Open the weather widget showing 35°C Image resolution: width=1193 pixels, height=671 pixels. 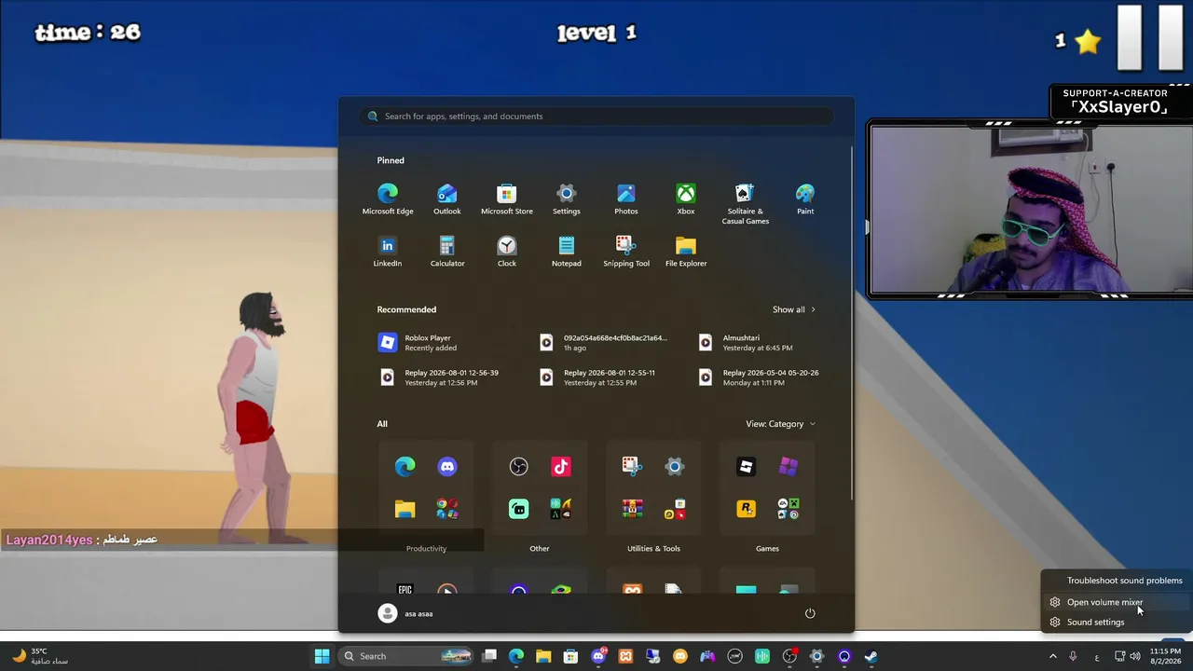pyautogui.click(x=39, y=656)
